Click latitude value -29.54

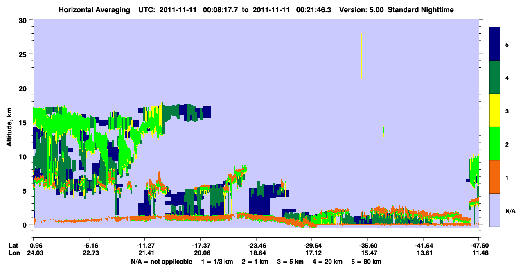[x=312, y=246]
